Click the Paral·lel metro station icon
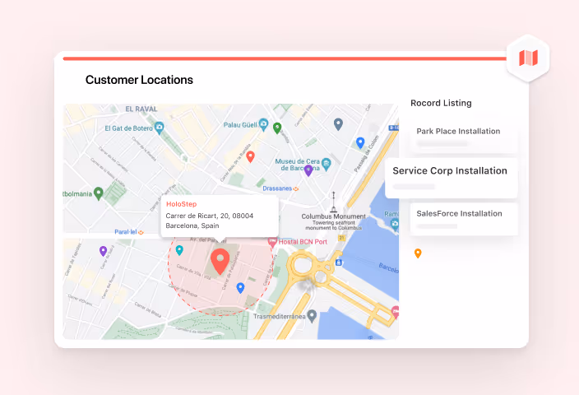This screenshot has width=579, height=395. [141, 232]
